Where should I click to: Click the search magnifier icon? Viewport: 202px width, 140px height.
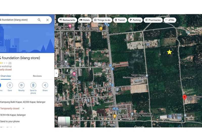[39, 20]
